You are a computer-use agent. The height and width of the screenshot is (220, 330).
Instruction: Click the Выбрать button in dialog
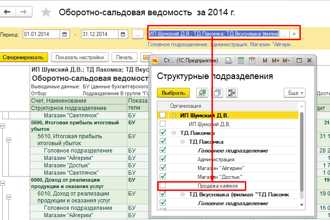coord(173,93)
